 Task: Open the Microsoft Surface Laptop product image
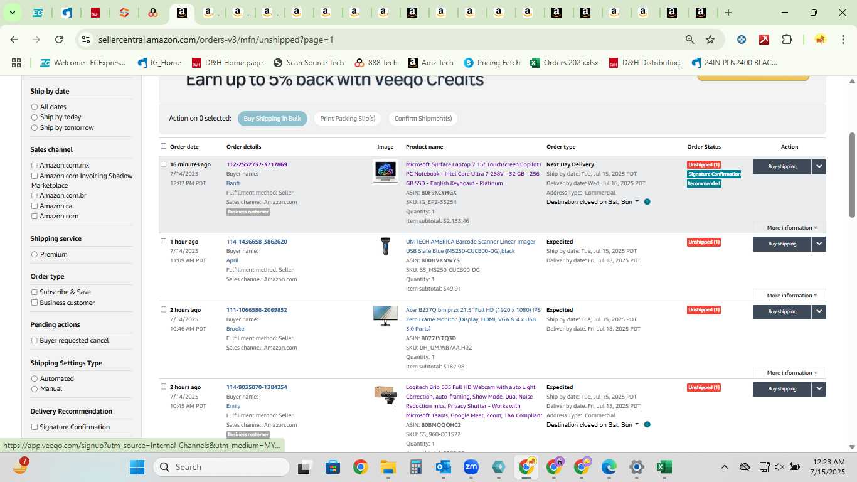pyautogui.click(x=385, y=171)
